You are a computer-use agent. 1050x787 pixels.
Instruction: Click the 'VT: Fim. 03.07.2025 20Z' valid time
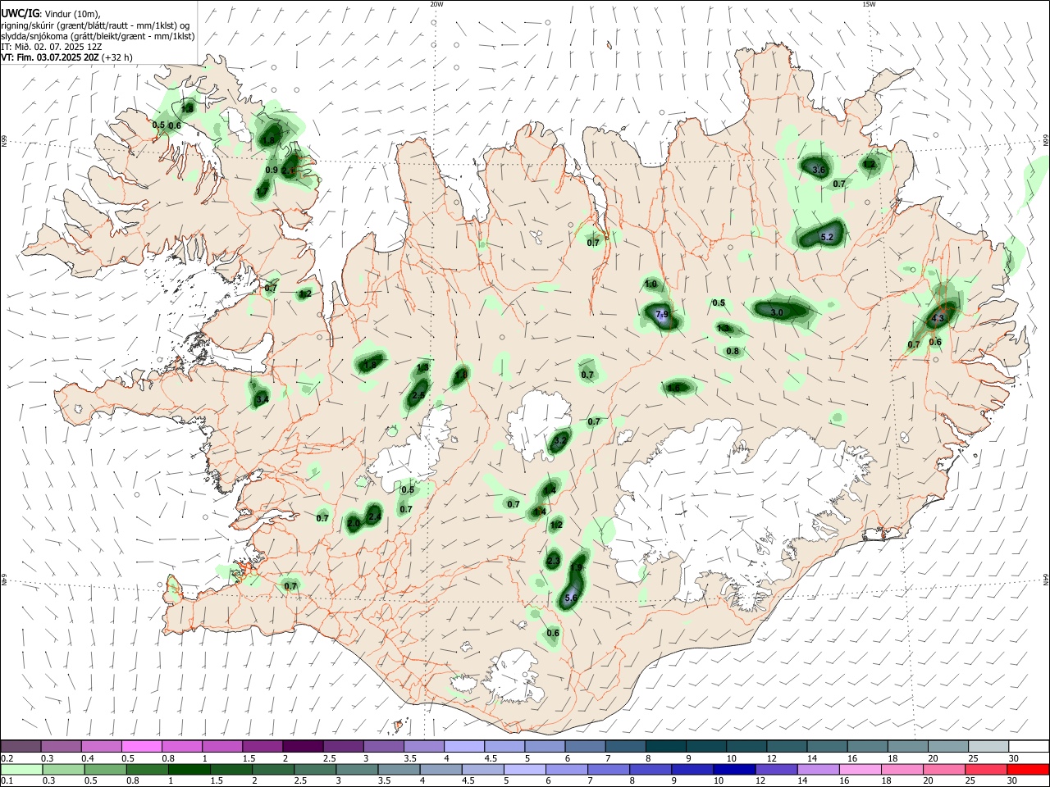[50, 57]
